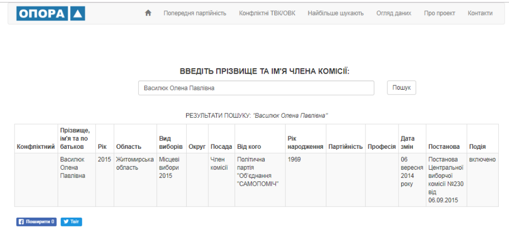Open the Контакти page

[480, 13]
